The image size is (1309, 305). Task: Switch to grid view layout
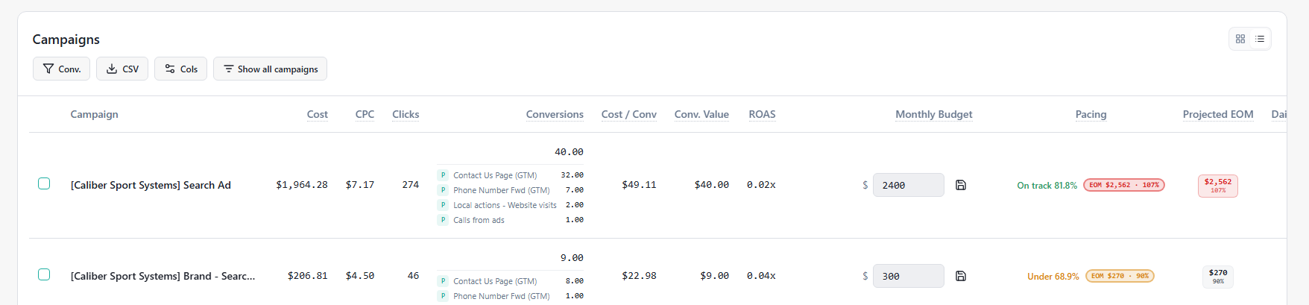pos(1240,39)
